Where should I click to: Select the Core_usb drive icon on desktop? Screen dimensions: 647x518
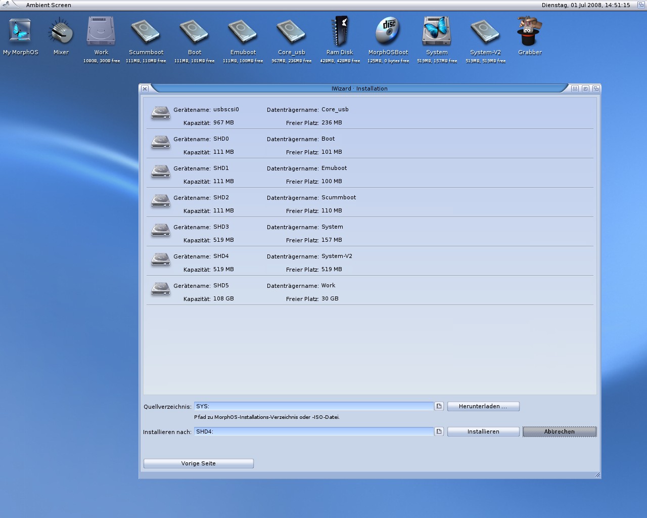[x=291, y=31]
